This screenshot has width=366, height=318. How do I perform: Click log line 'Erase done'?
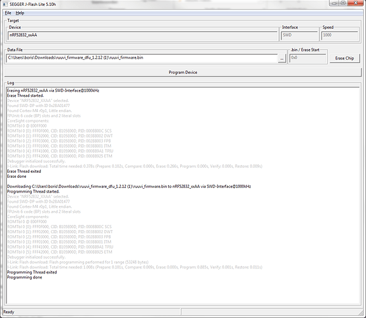pyautogui.click(x=17, y=177)
